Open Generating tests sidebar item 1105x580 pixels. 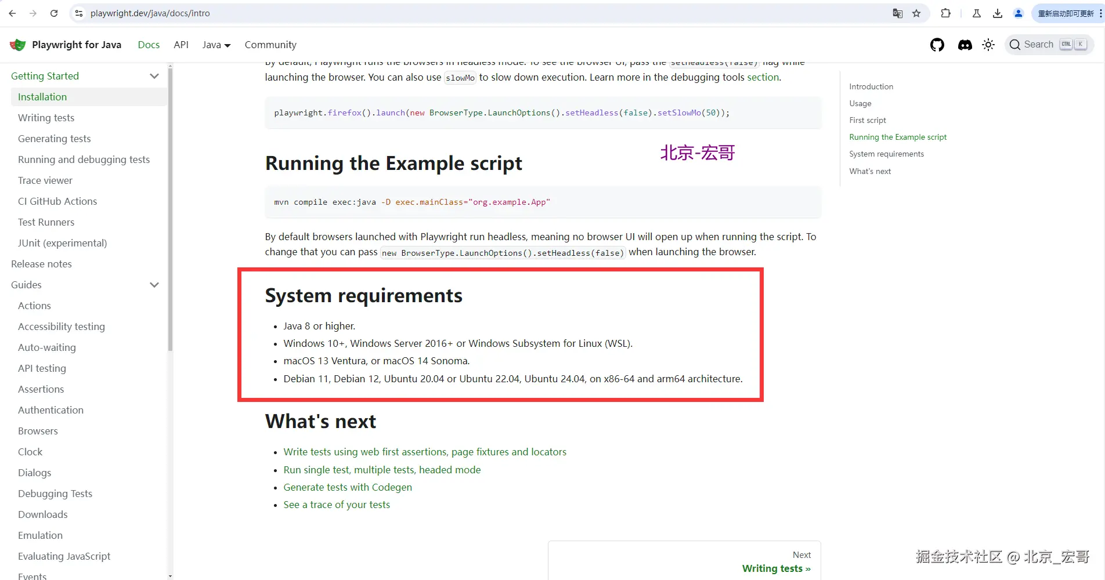[x=54, y=139]
